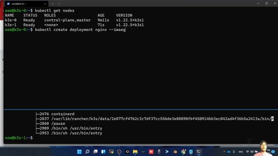Open the black circle app on taskbar
The height and width of the screenshot is (156, 278).
(127, 152)
